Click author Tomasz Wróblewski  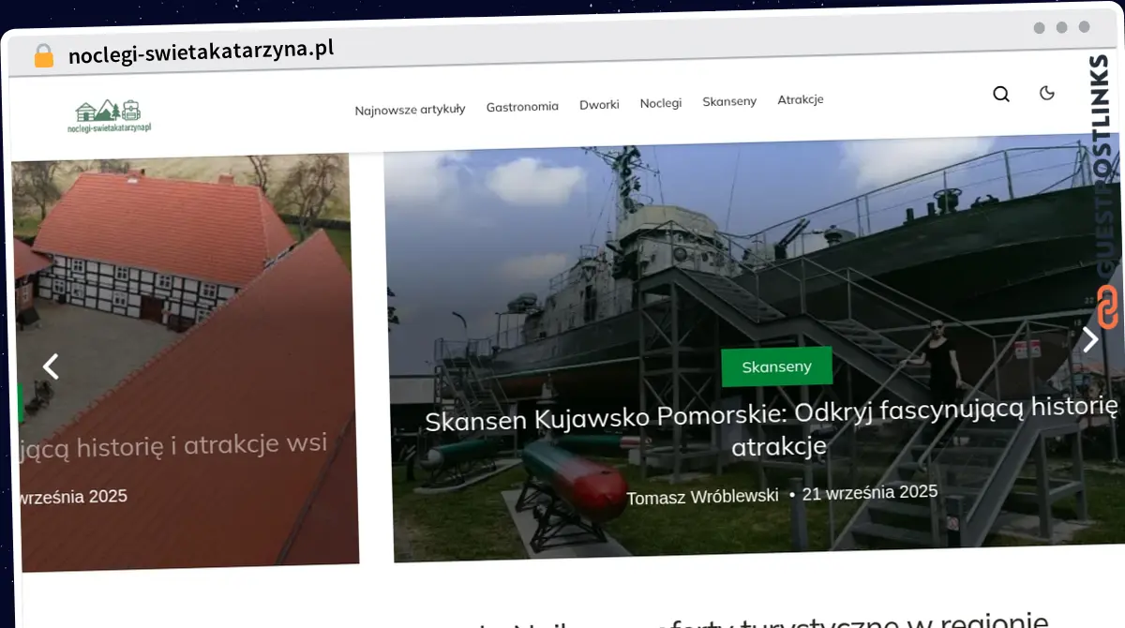(702, 496)
